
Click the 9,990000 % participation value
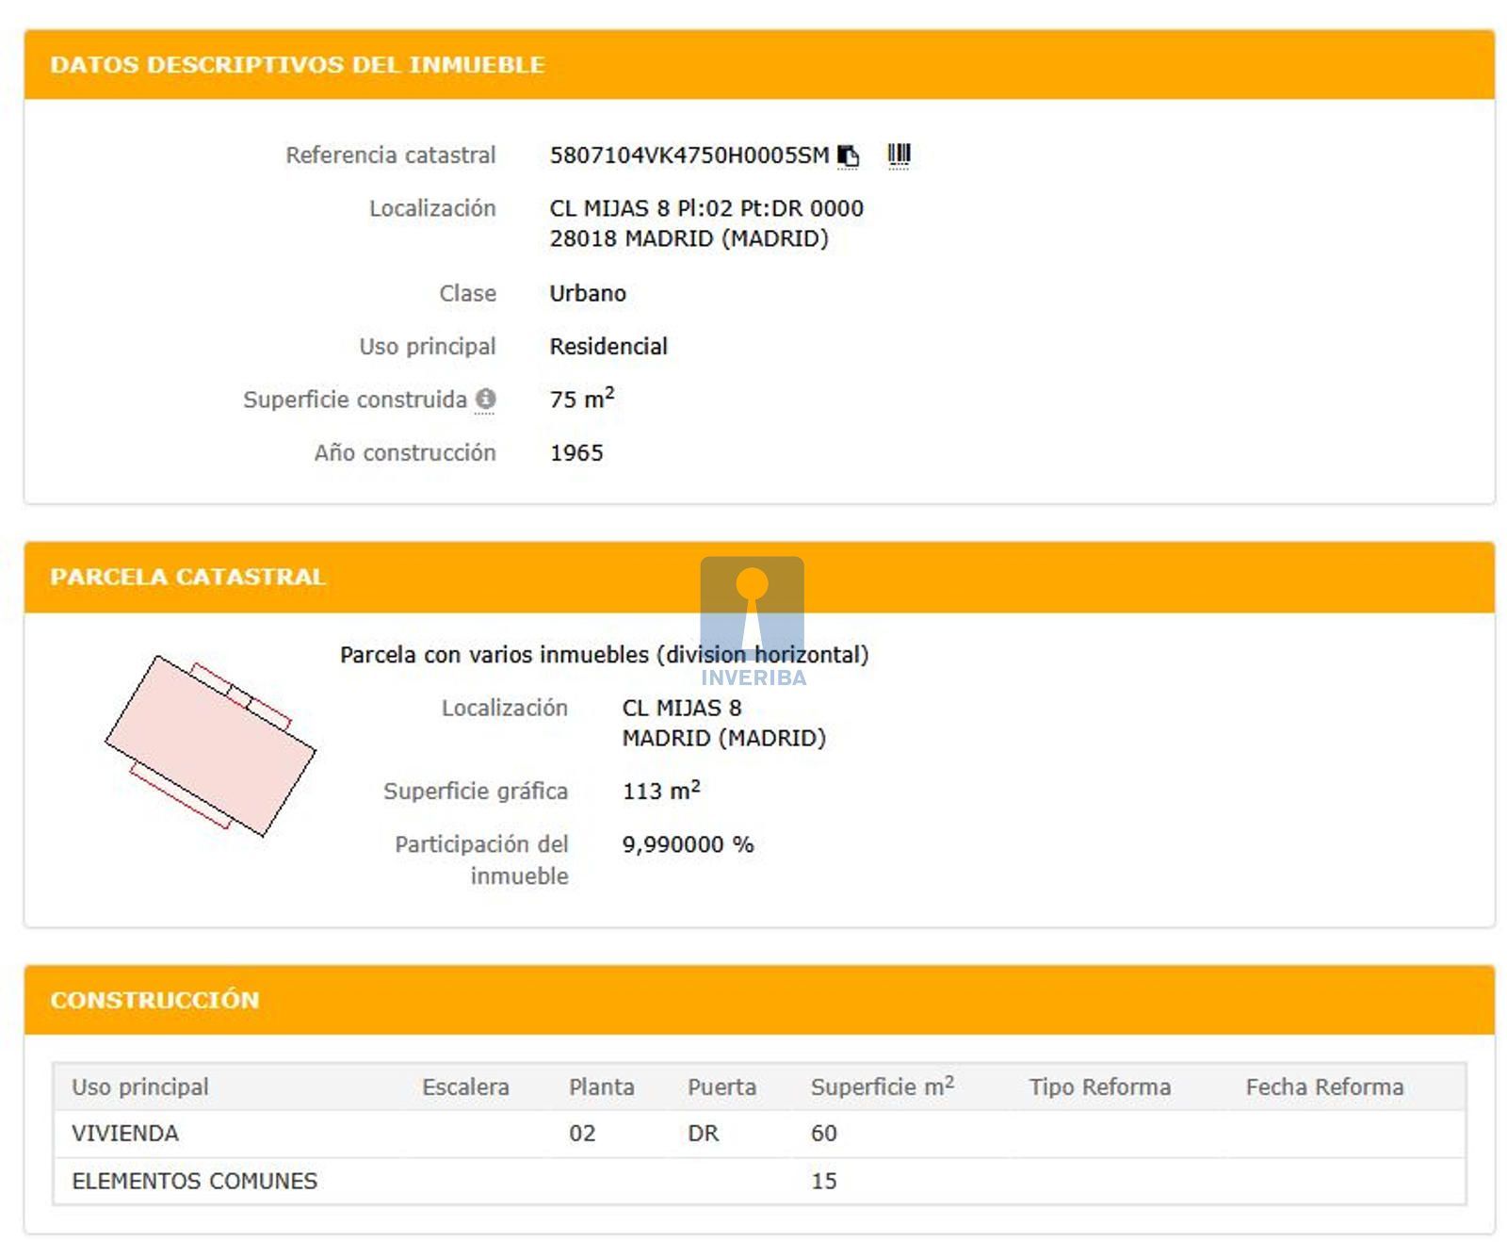(688, 844)
